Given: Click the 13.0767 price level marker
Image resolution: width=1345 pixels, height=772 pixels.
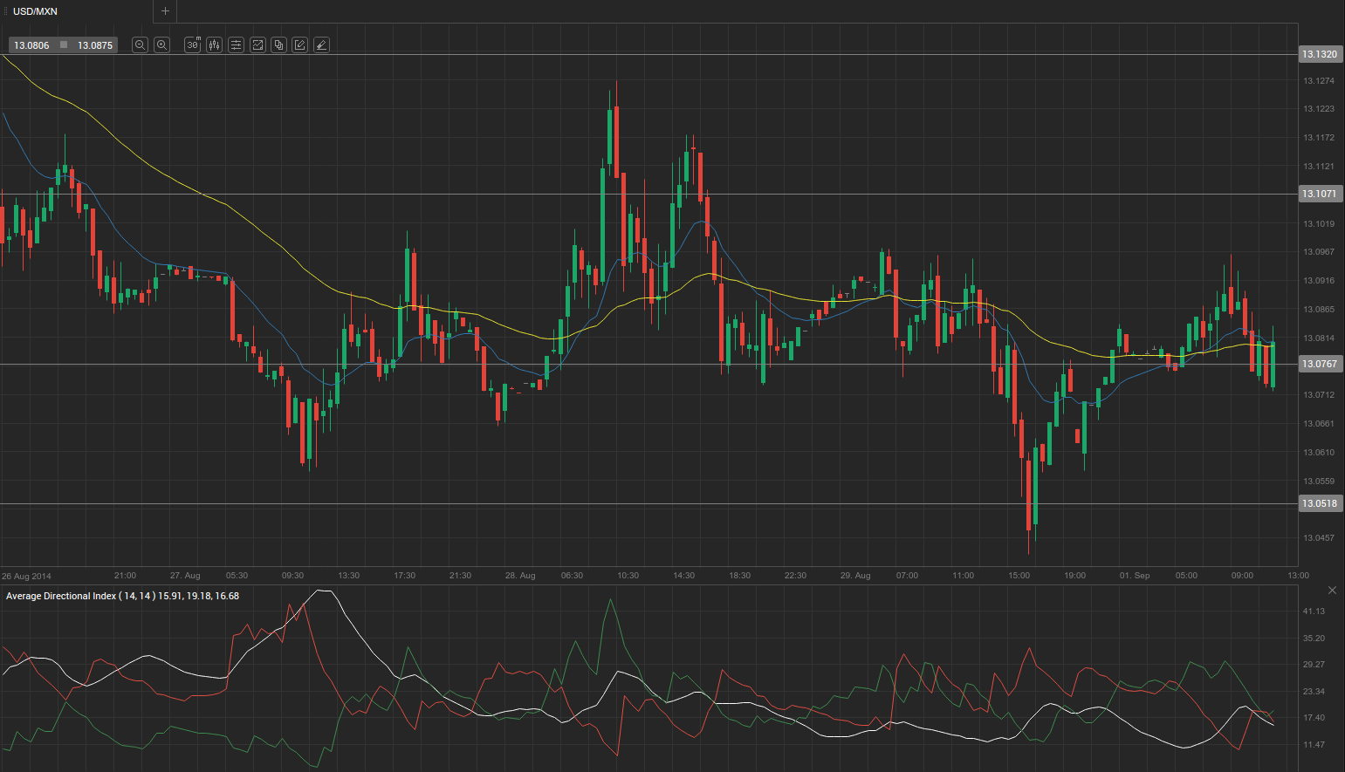Looking at the screenshot, I should pos(1319,364).
